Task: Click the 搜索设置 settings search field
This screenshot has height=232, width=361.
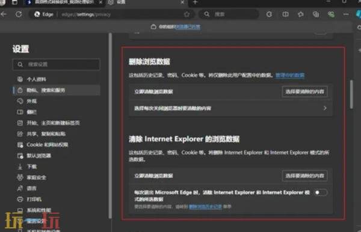Action: [56, 64]
